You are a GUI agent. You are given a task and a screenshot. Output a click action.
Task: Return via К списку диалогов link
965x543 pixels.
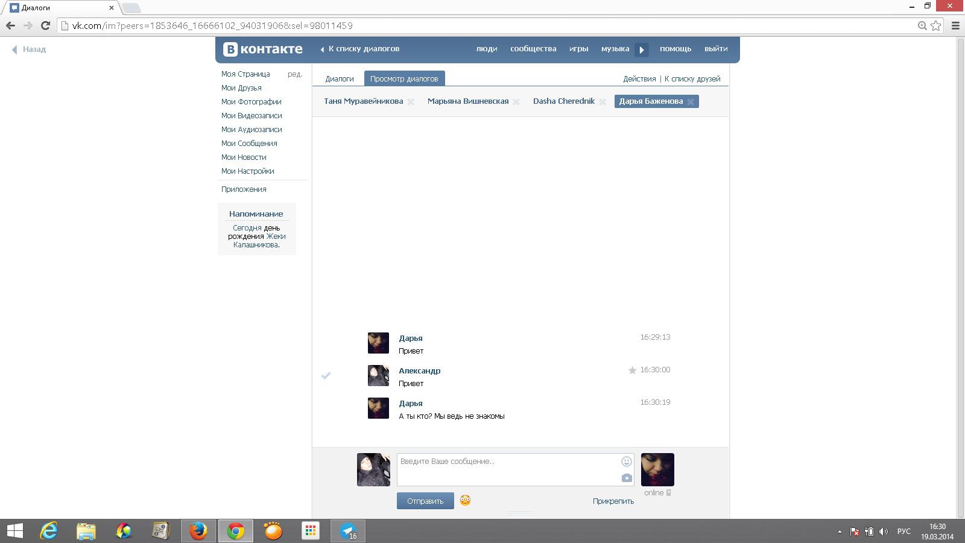[x=364, y=49]
